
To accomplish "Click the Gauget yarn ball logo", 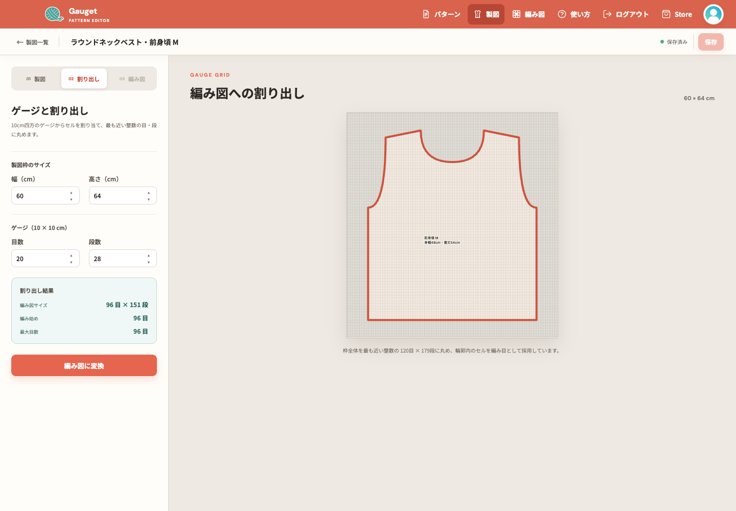I will pyautogui.click(x=54, y=14).
